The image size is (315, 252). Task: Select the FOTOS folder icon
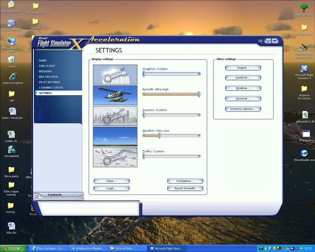click(x=11, y=206)
